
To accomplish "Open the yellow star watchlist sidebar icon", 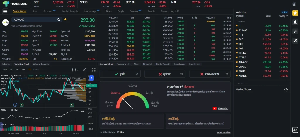I will 295,13.
